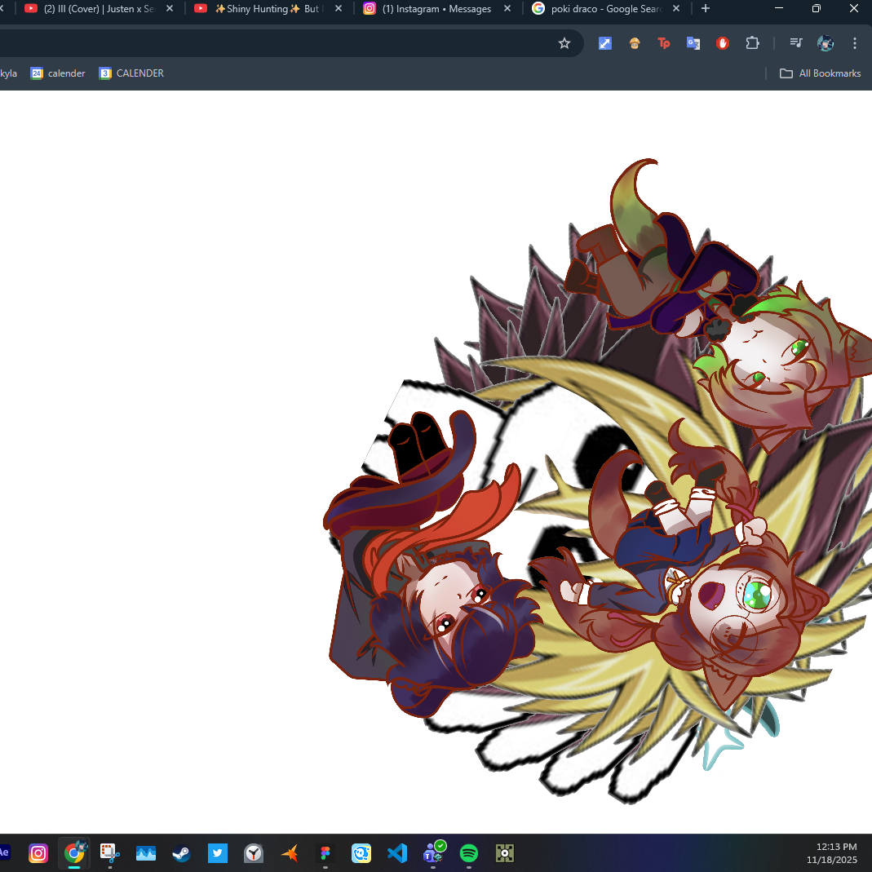This screenshot has height=872, width=872.
Task: Bookmark this page with the star icon
Action: tap(564, 42)
